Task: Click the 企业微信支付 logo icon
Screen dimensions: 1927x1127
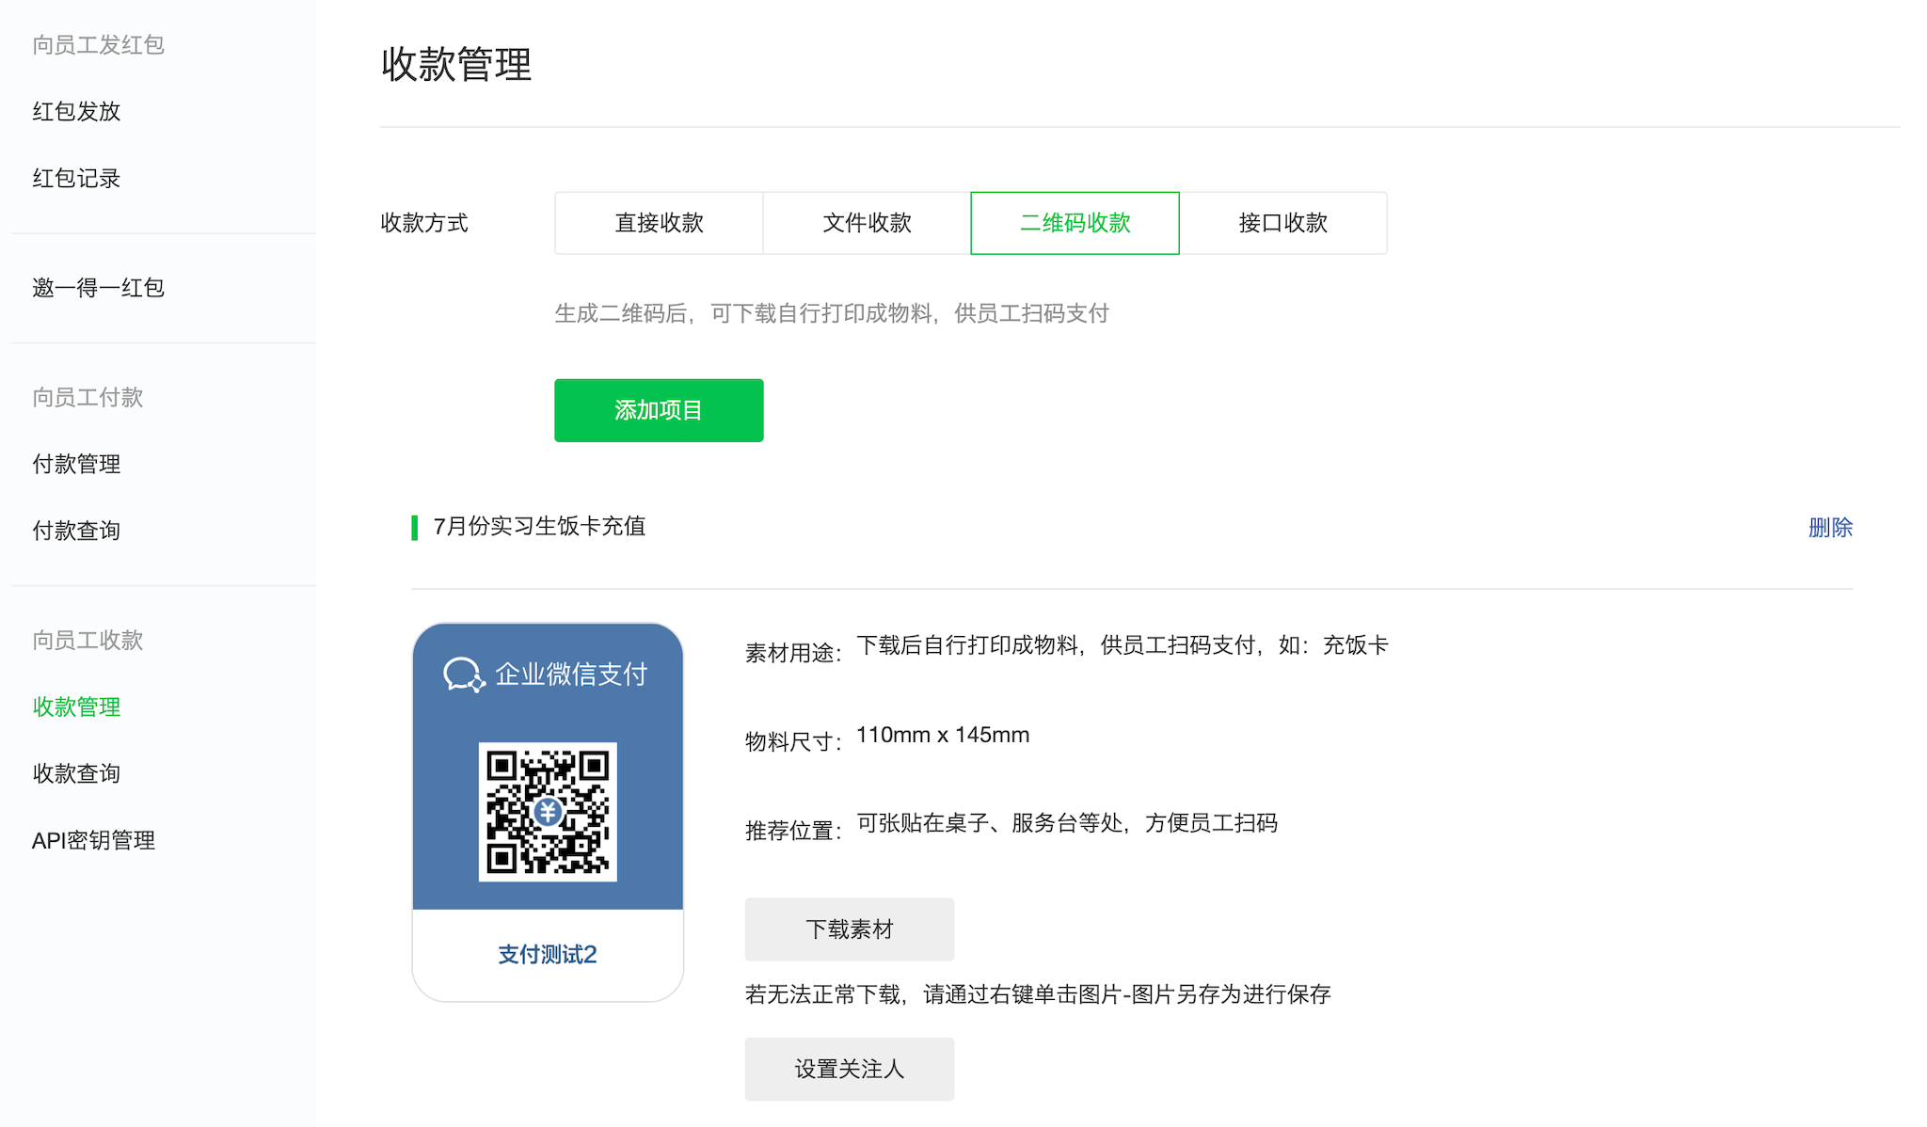Action: 464,675
